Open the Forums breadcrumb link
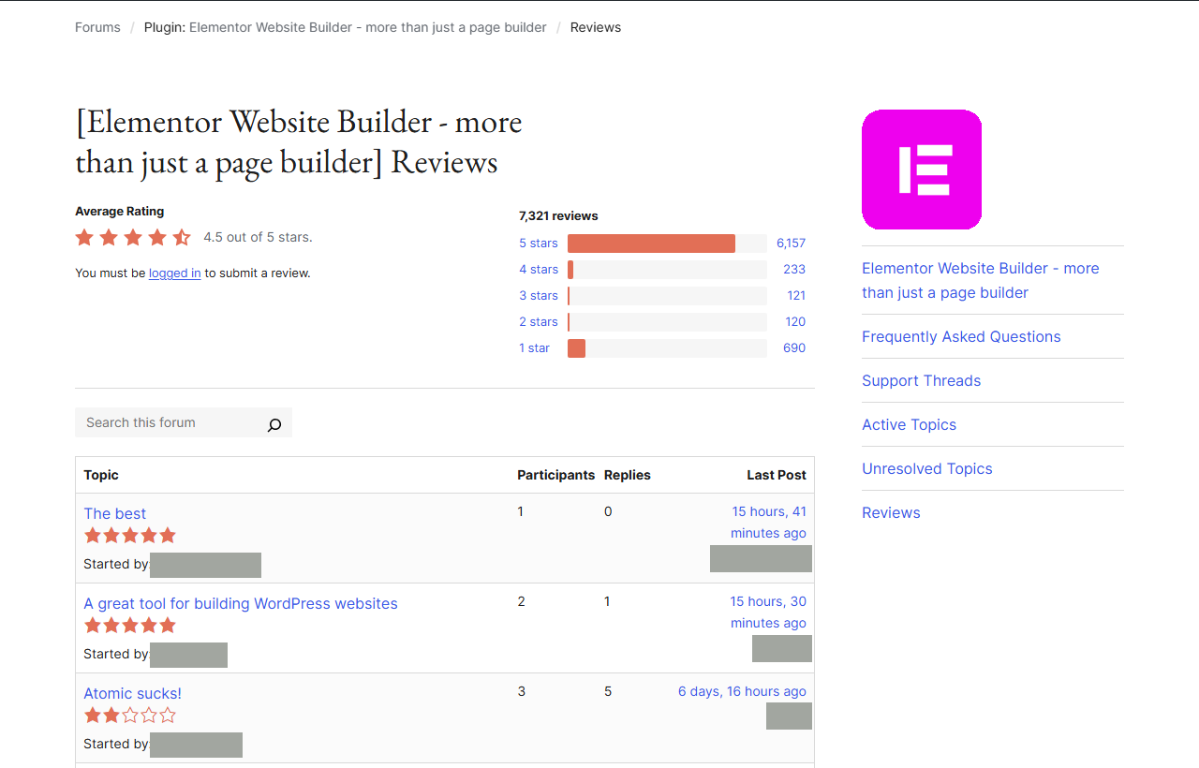This screenshot has width=1199, height=768. [x=97, y=27]
